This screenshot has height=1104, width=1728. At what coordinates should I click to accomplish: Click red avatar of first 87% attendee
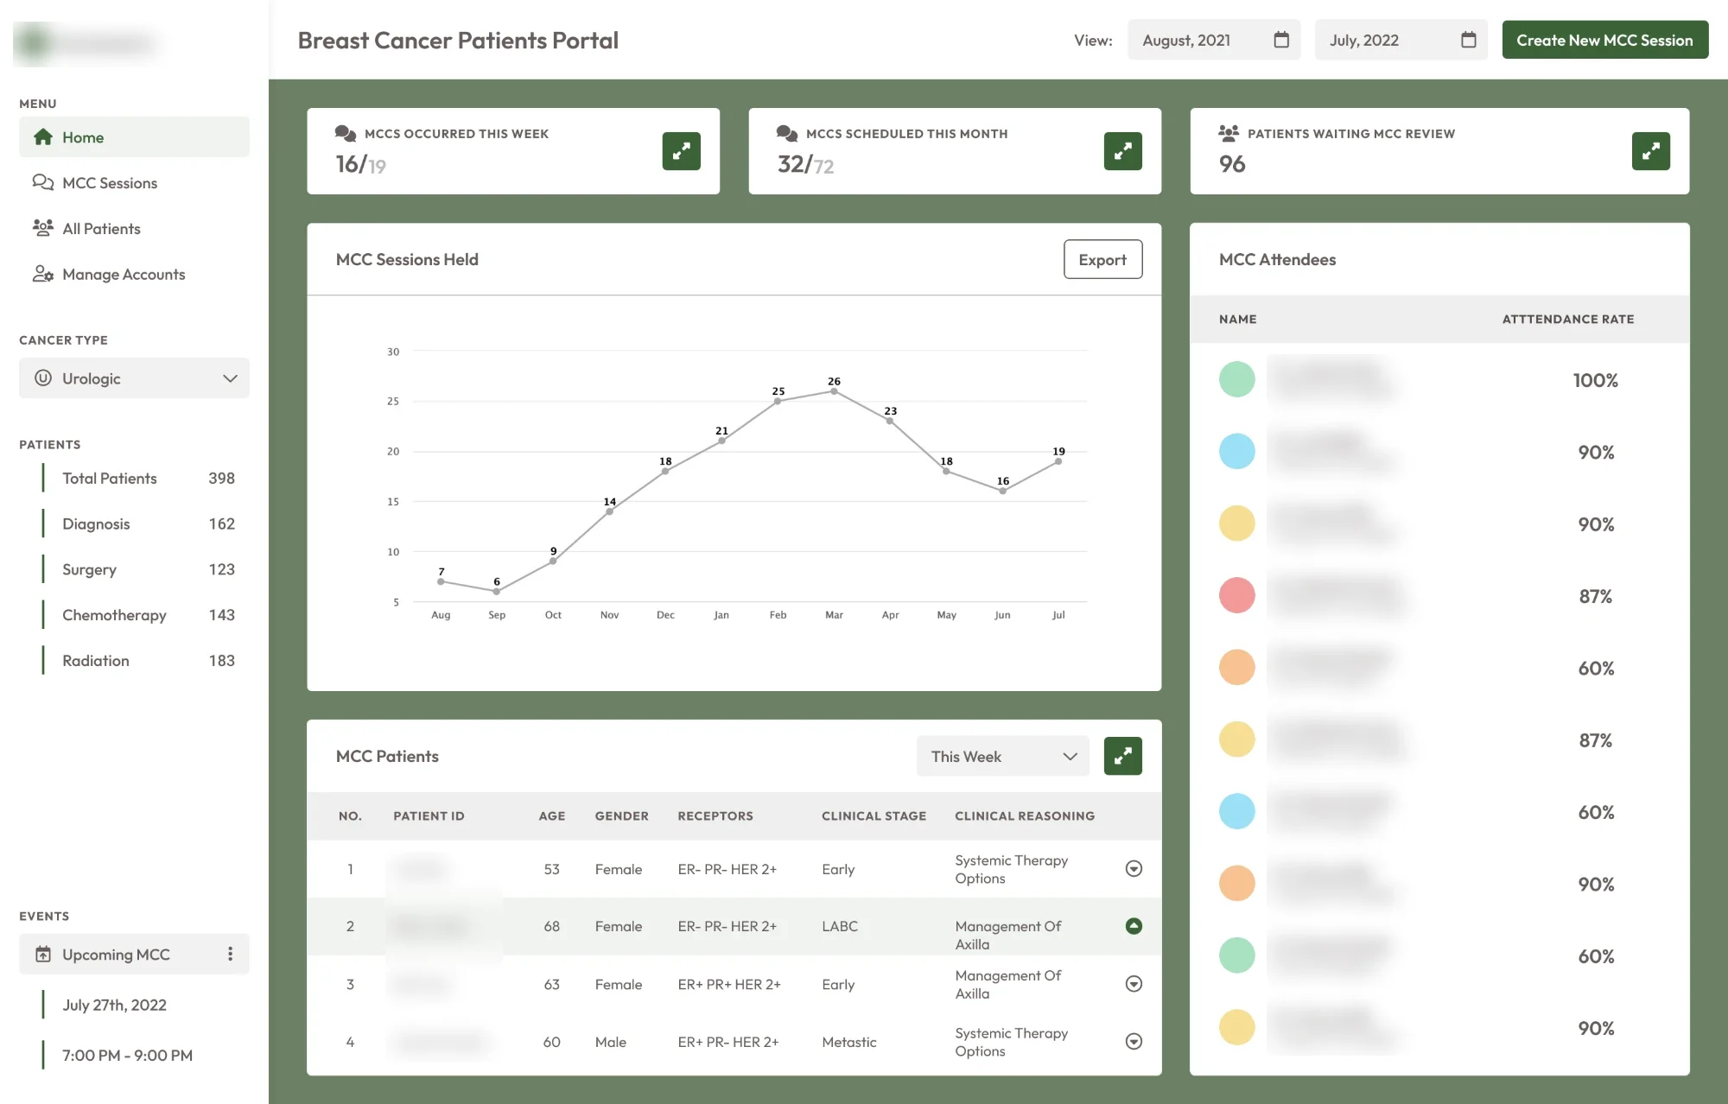1236,595
